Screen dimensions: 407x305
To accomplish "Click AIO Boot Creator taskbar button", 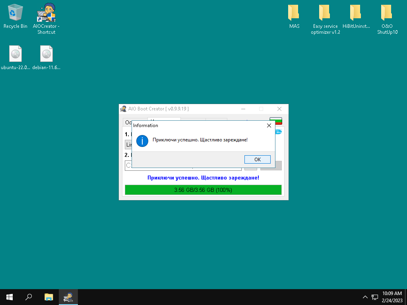I will (x=68, y=297).
